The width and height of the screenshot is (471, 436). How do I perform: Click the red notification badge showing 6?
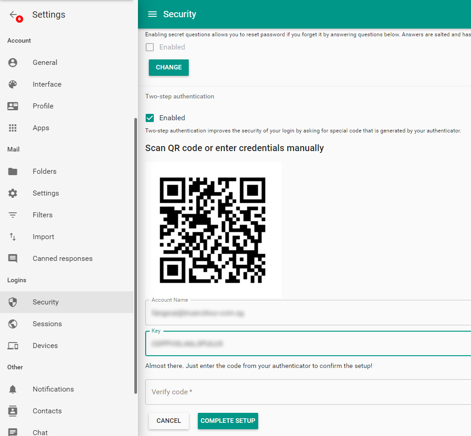[20, 19]
